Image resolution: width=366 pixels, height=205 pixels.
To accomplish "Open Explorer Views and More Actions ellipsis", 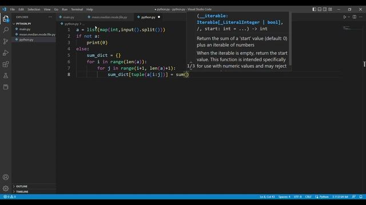I will pos(50,17).
